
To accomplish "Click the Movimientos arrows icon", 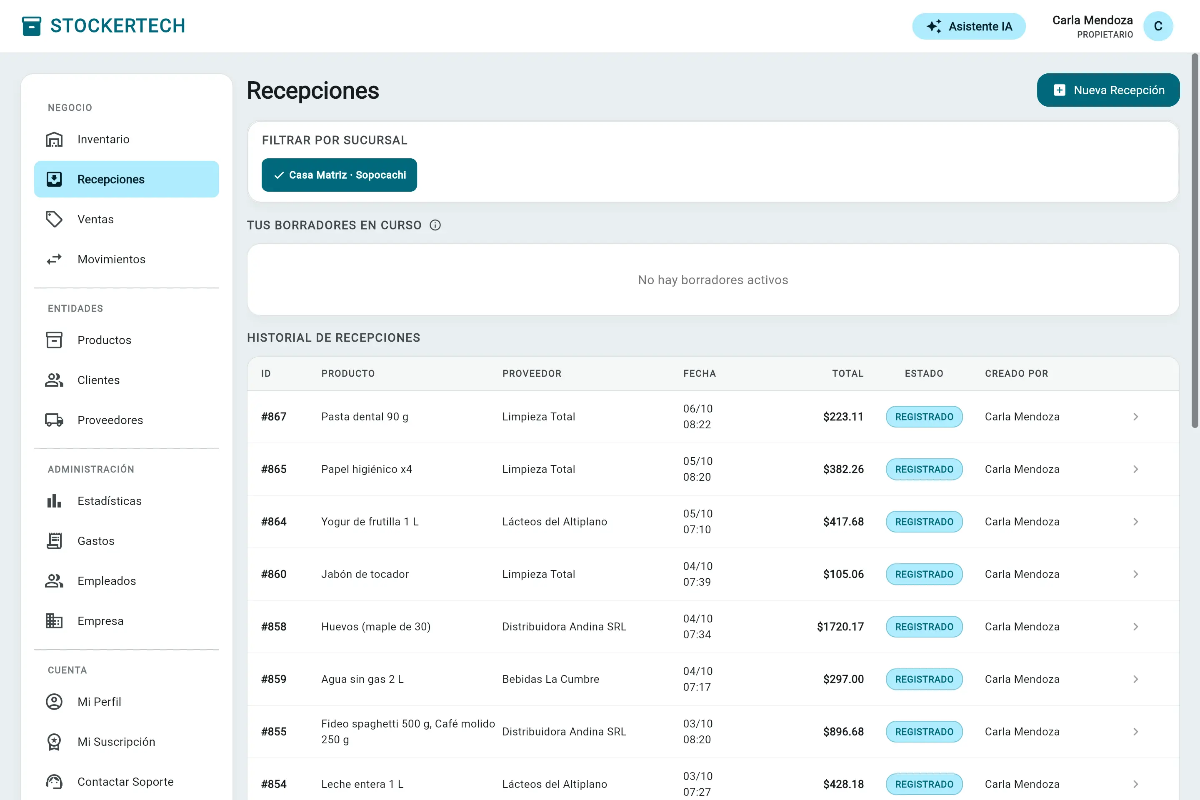I will click(54, 259).
